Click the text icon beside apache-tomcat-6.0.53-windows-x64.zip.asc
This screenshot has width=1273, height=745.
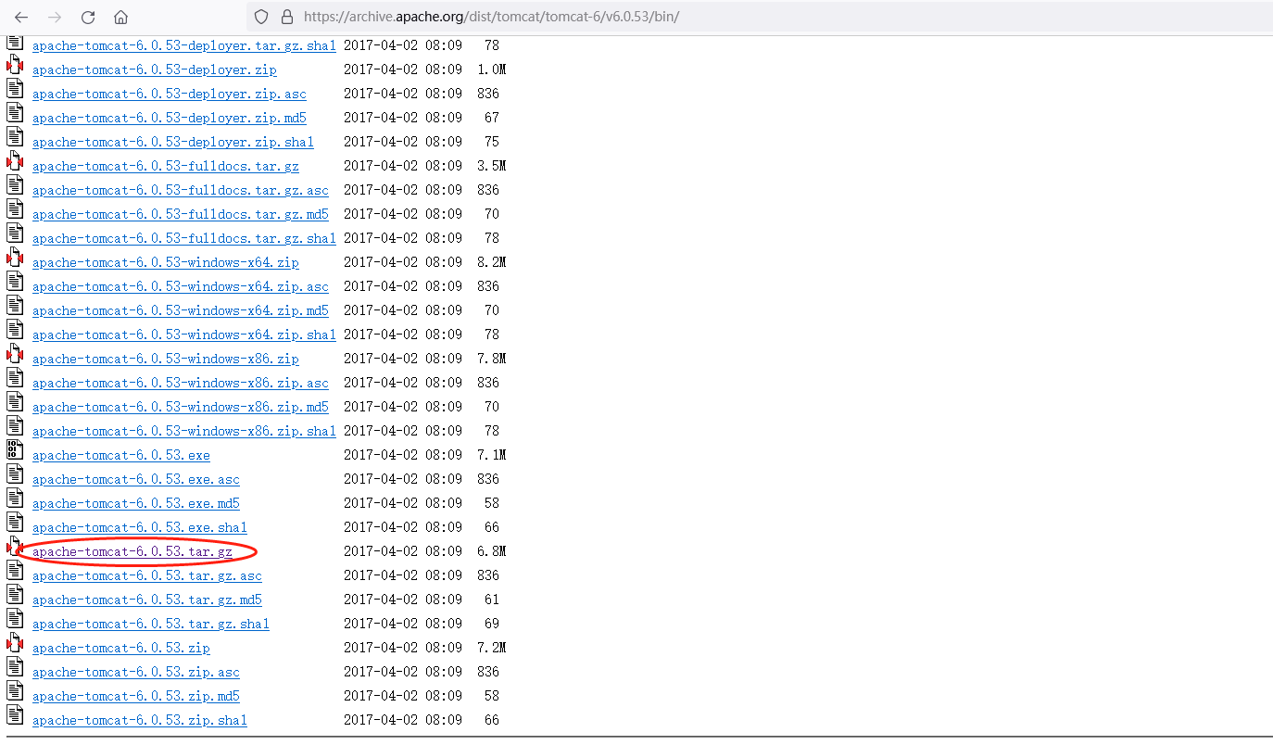tap(14, 282)
